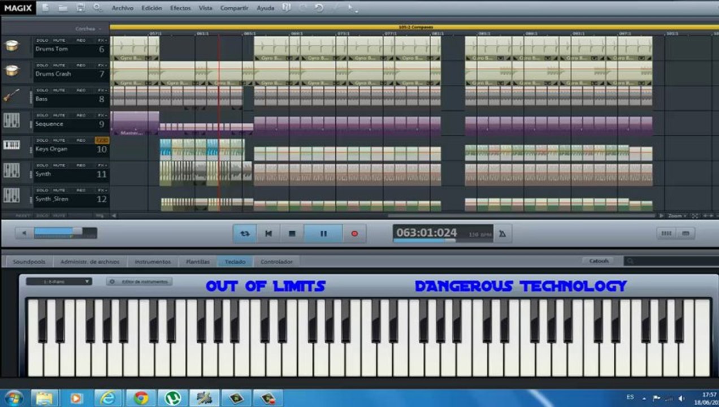
Task: Click the Bass guitar instrument icon
Action: click(12, 96)
